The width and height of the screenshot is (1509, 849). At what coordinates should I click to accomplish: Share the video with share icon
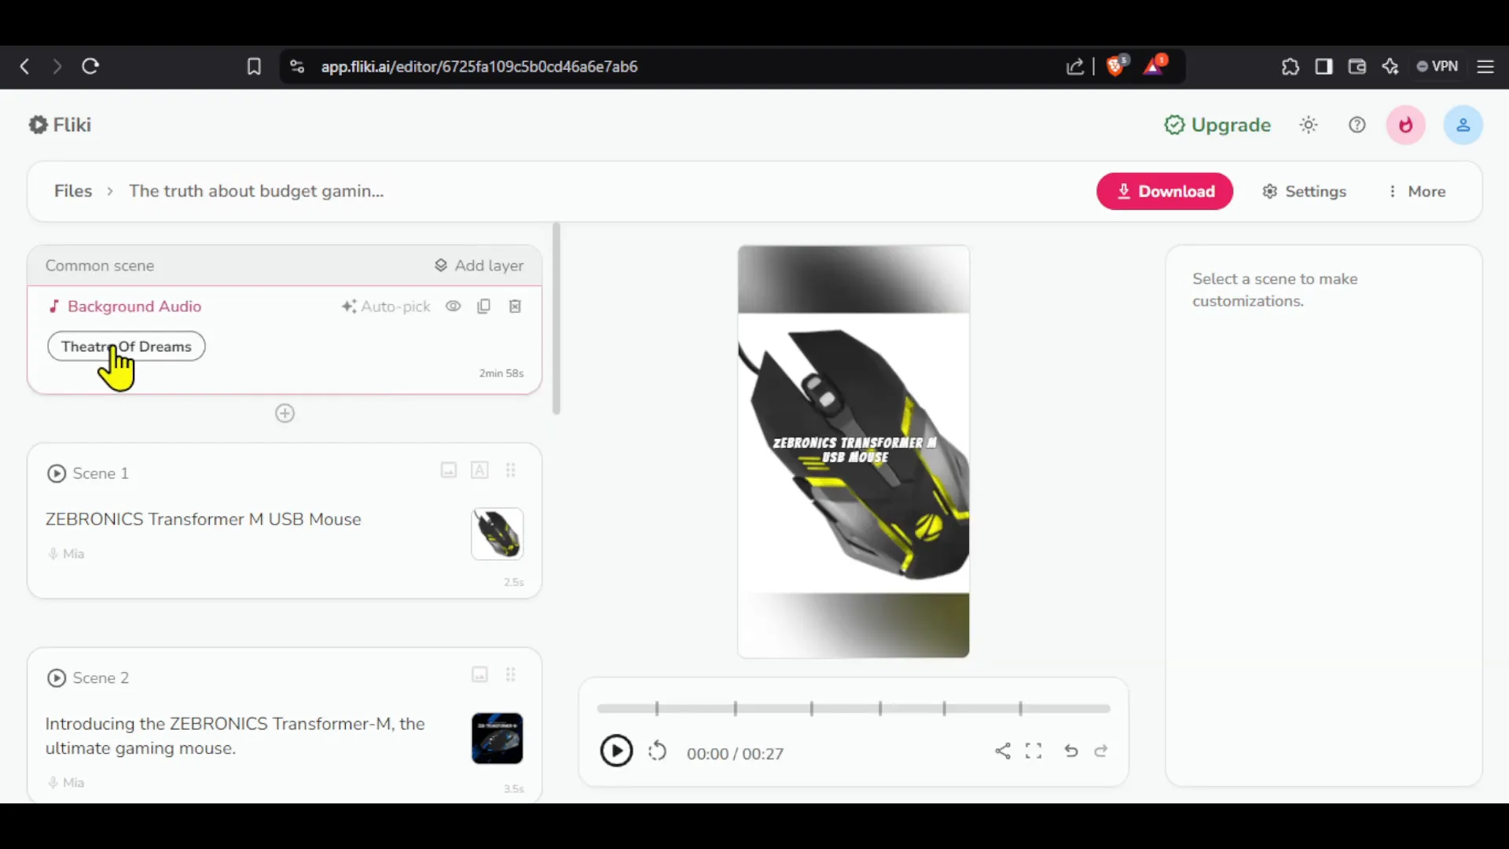1003,751
